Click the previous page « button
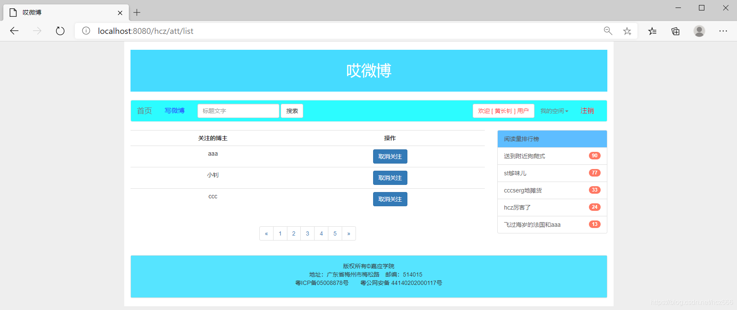This screenshot has width=737, height=310. pos(266,233)
